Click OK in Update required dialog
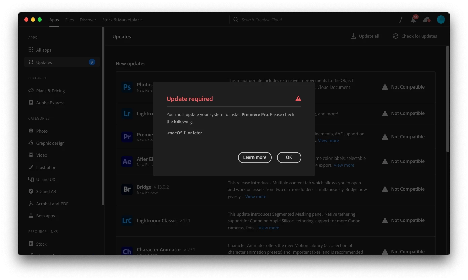Image resolution: width=468 pixels, height=280 pixels. 289,157
